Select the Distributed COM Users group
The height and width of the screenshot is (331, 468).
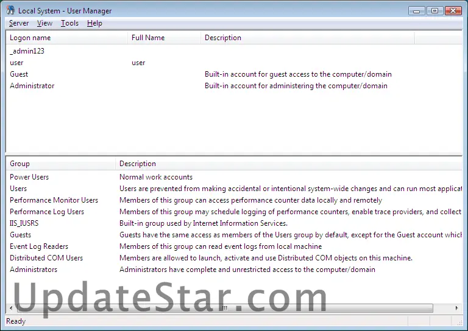[x=46, y=258]
